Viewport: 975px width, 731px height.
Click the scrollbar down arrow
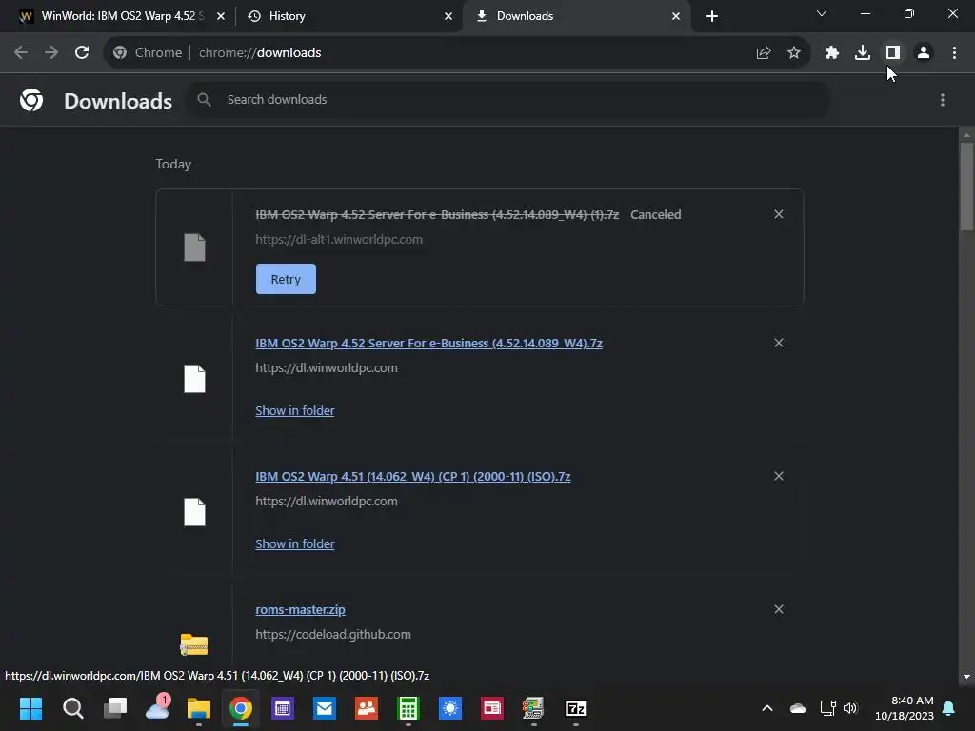coord(966,677)
